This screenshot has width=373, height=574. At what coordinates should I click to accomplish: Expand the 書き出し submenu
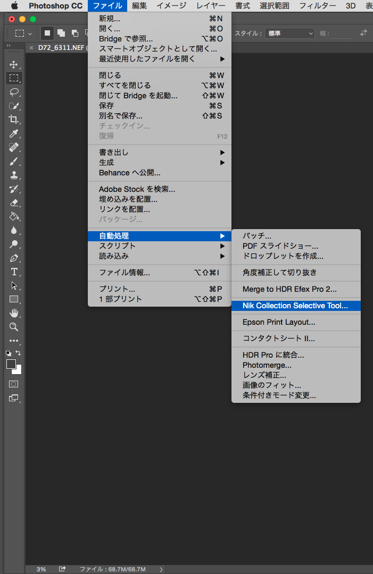(x=160, y=153)
